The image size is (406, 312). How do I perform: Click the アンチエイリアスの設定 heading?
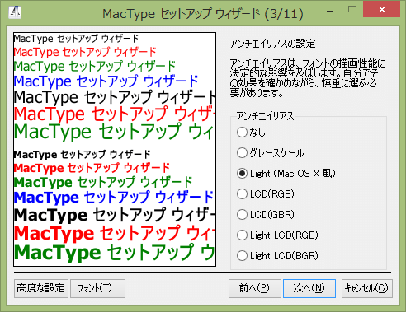coord(272,44)
